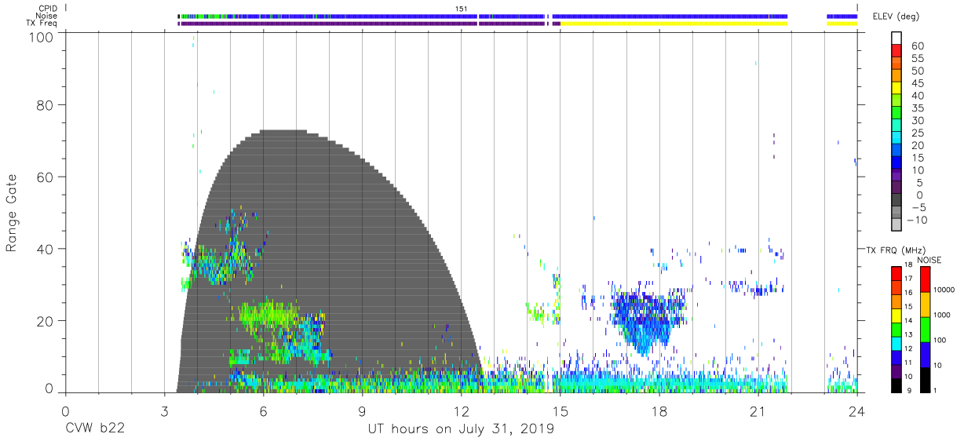Image resolution: width=964 pixels, height=445 pixels.
Task: Click the red top of TX FRQ bar
Action: pos(896,274)
